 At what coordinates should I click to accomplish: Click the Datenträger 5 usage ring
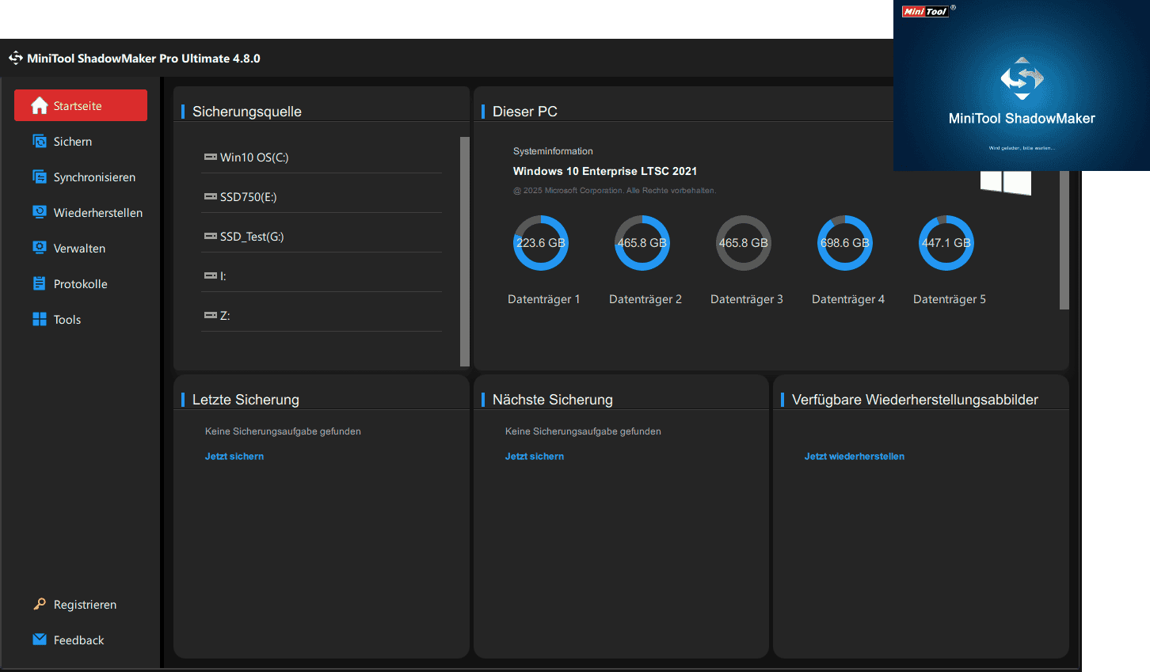point(946,243)
